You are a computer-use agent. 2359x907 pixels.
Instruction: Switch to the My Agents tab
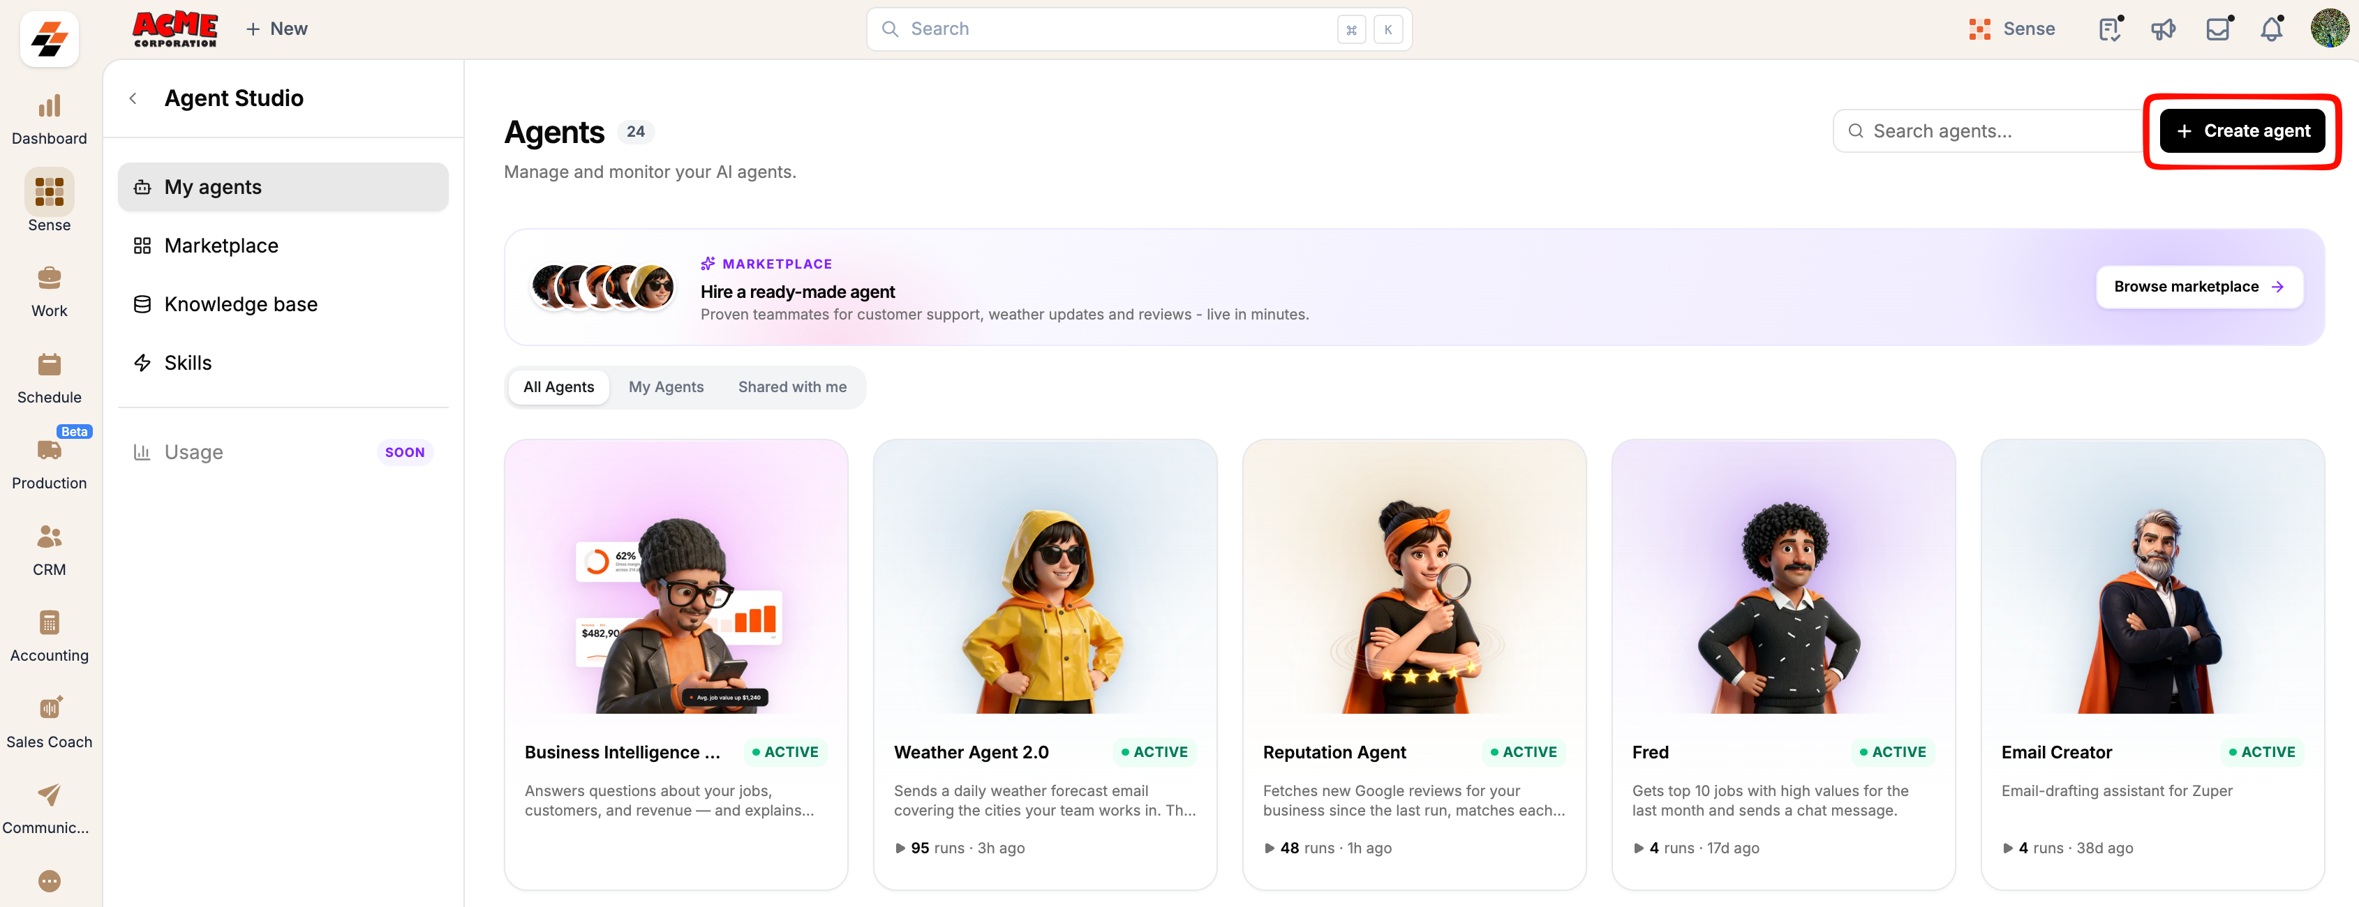[x=666, y=387]
